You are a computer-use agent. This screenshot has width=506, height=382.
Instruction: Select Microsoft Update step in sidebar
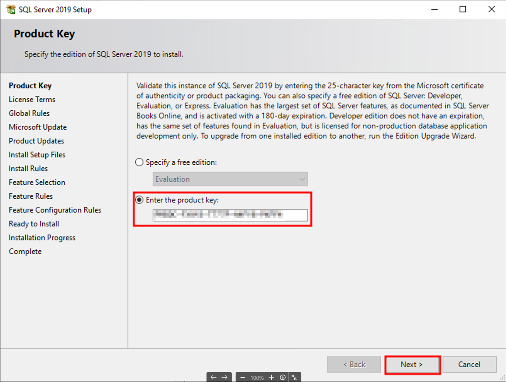pyautogui.click(x=38, y=127)
